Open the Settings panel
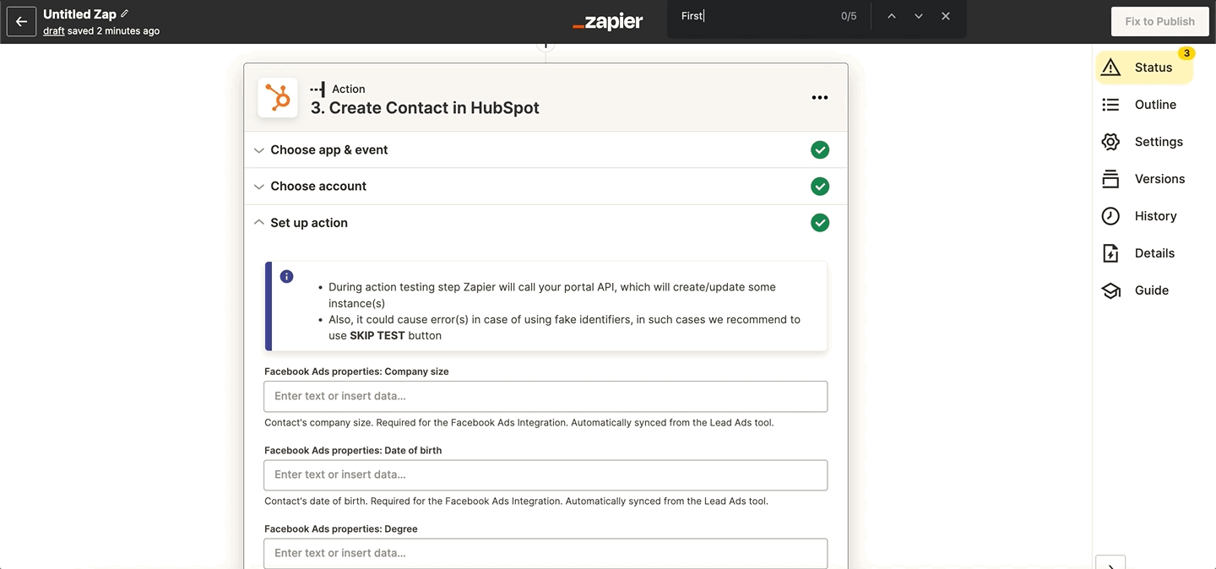The image size is (1216, 569). coord(1144,142)
